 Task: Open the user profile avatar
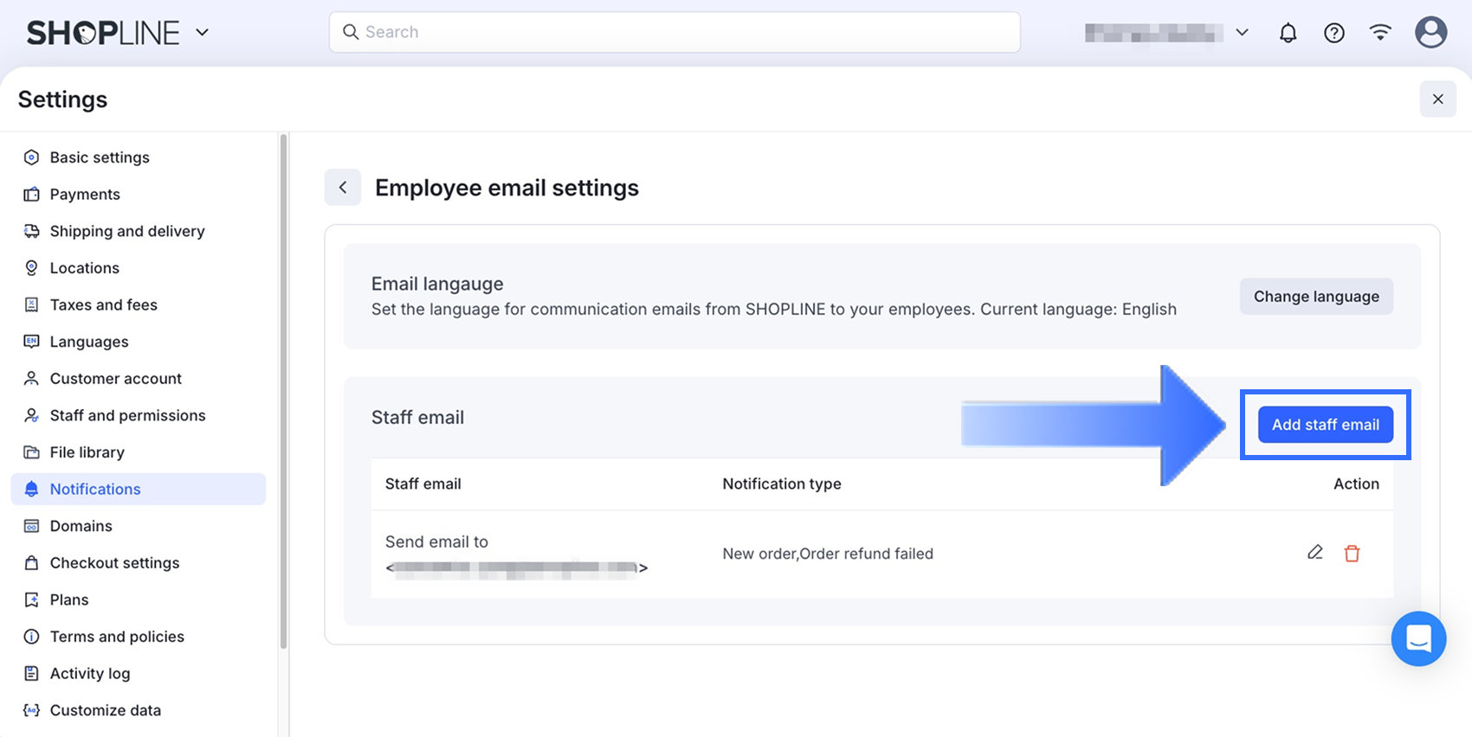1430,33
